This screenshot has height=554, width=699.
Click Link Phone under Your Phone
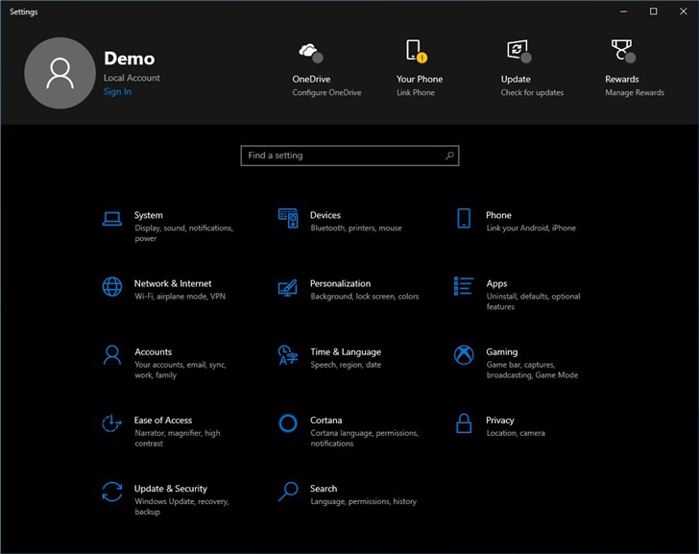[416, 93]
